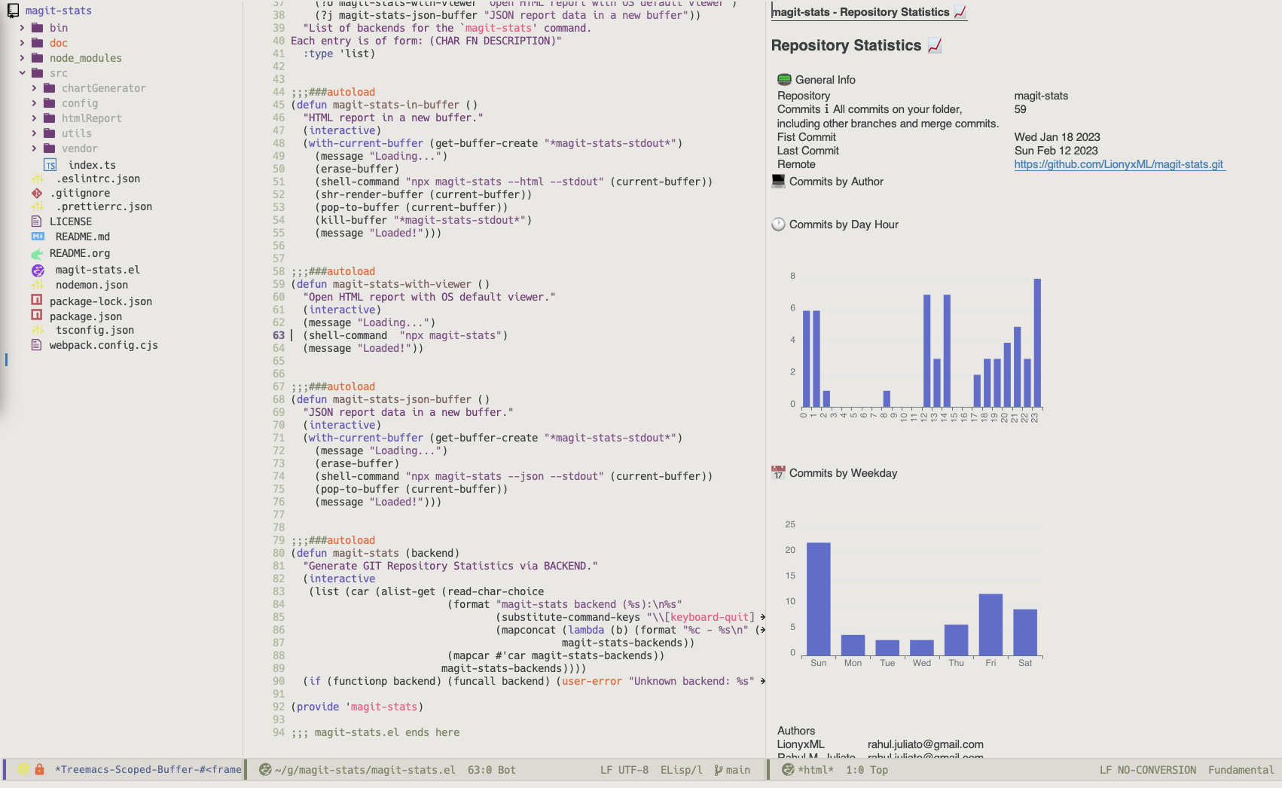Expand the vendor folder chevron
This screenshot has height=788, width=1282.
point(34,148)
